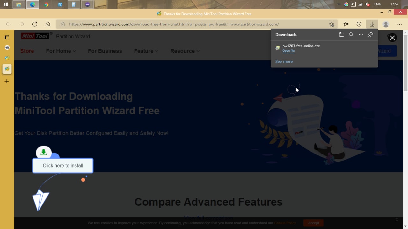Open Calculator from the taskbar
The image size is (408, 229).
point(74,4)
